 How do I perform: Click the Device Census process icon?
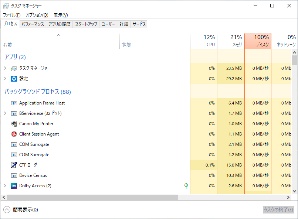(x=14, y=175)
